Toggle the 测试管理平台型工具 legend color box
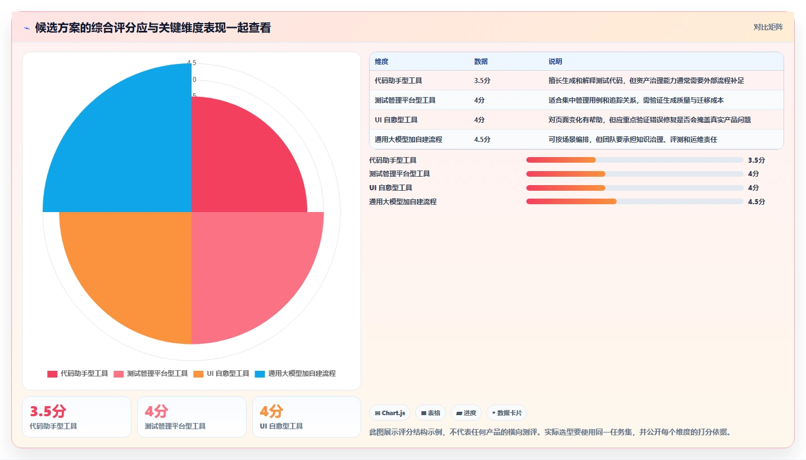Image resolution: width=806 pixels, height=460 pixels. pyautogui.click(x=119, y=374)
